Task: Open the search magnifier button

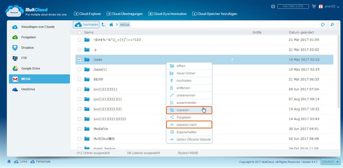Action: tap(332, 25)
